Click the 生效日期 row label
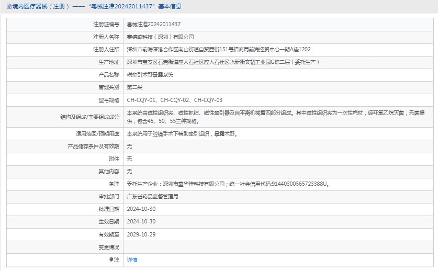Screen dimensions: 438x271 tap(109, 222)
